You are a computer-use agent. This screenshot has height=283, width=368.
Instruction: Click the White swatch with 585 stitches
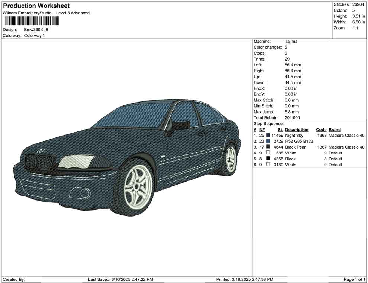click(x=268, y=153)
